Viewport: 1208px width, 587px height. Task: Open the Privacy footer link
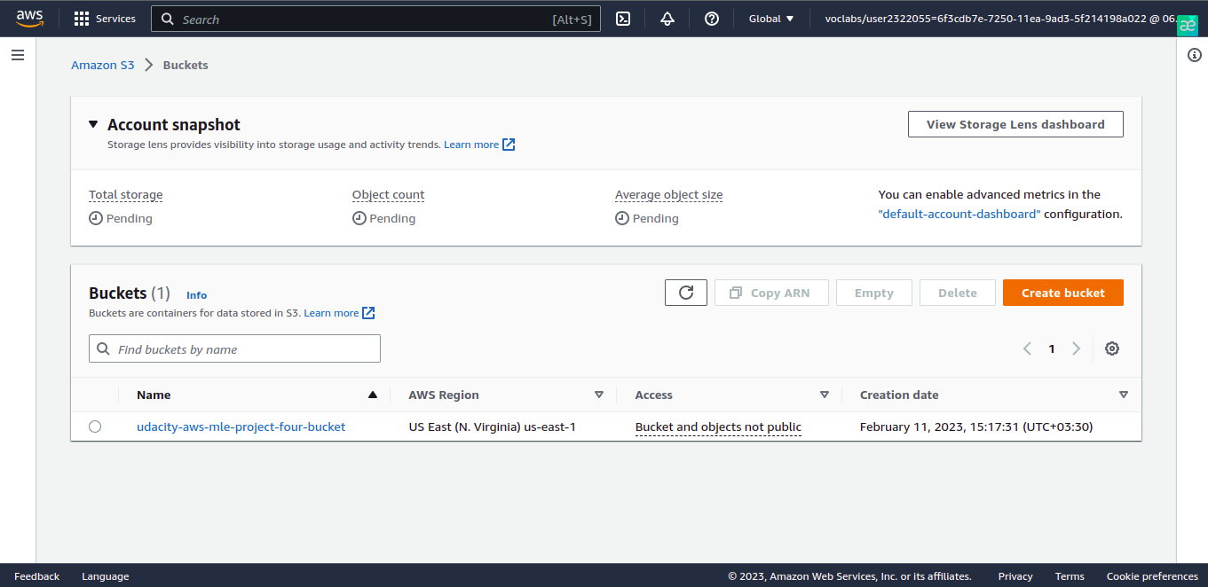click(1015, 576)
